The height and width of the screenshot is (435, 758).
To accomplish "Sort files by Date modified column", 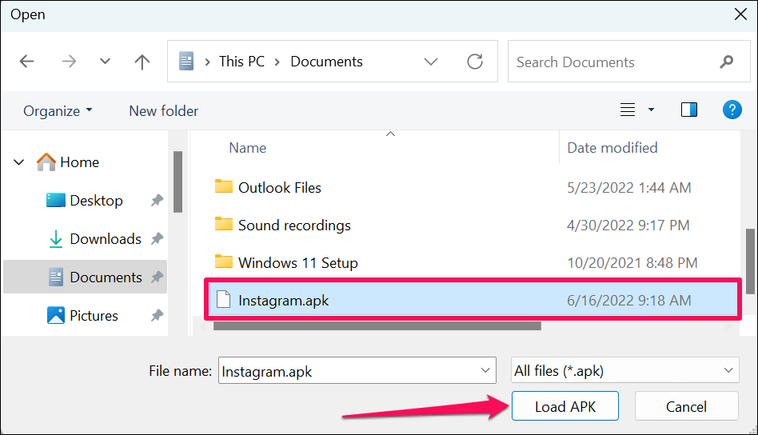I will click(612, 148).
